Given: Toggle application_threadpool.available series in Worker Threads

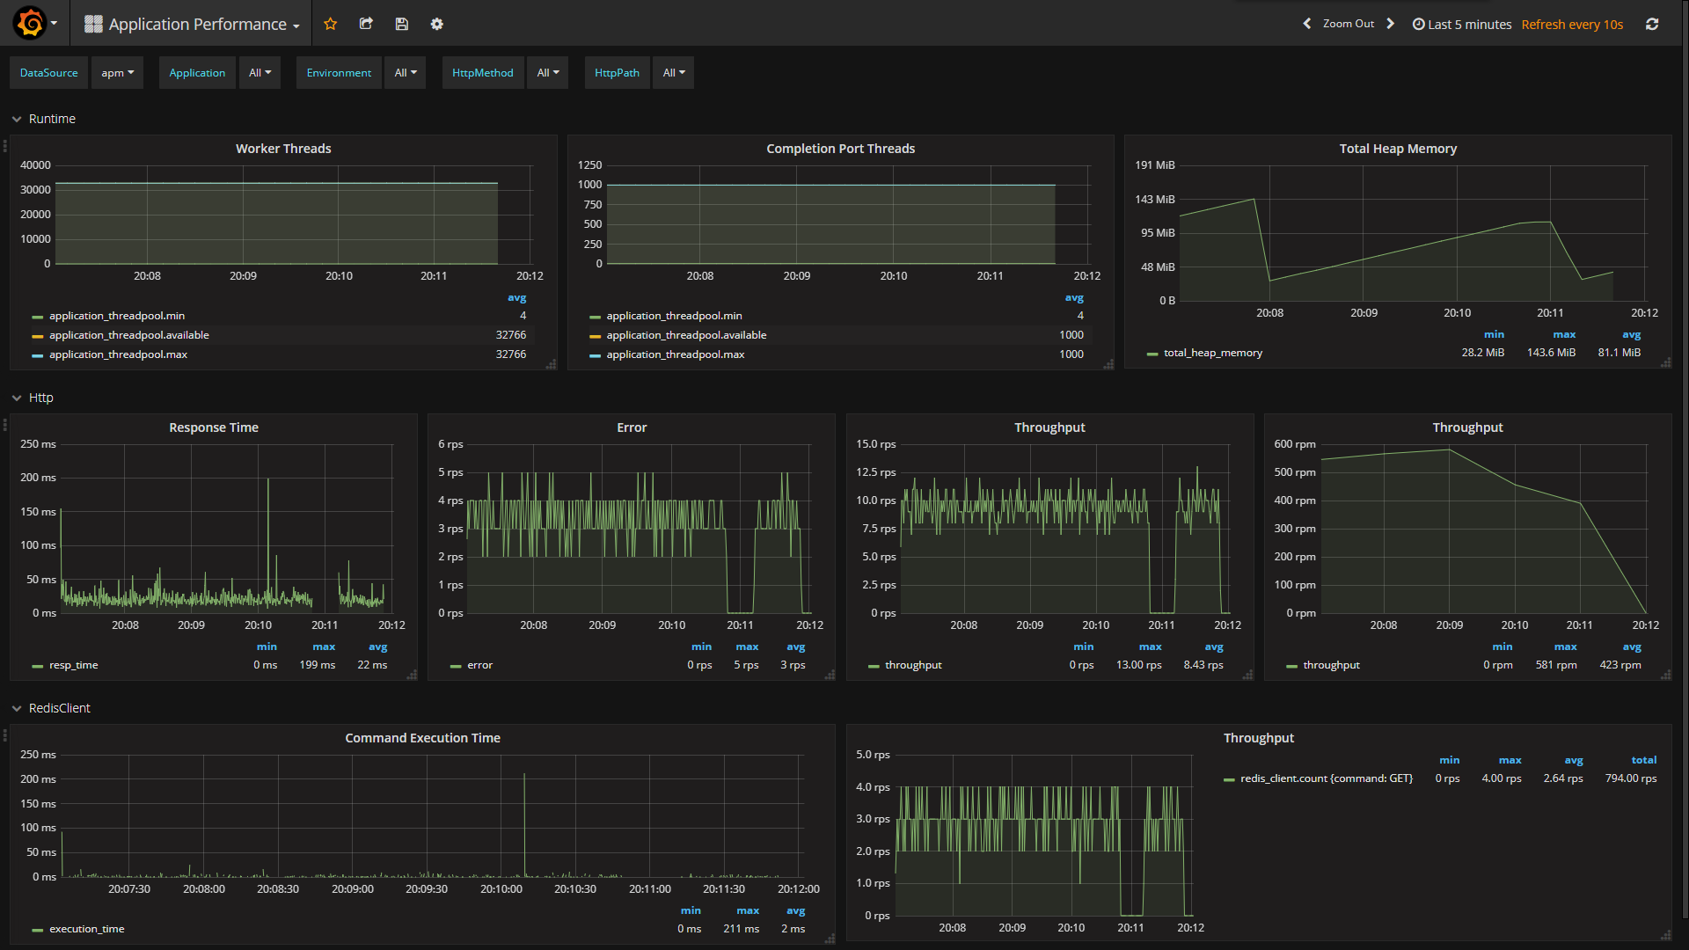Looking at the screenshot, I should pos(129,335).
